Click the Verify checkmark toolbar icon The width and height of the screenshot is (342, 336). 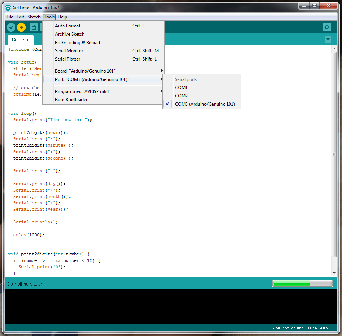point(11,27)
